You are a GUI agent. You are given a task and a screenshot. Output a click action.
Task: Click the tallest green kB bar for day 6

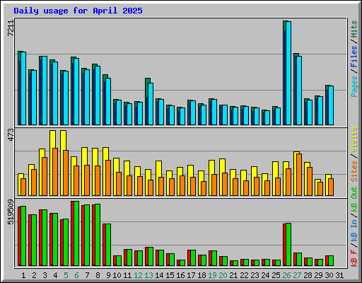(76, 233)
